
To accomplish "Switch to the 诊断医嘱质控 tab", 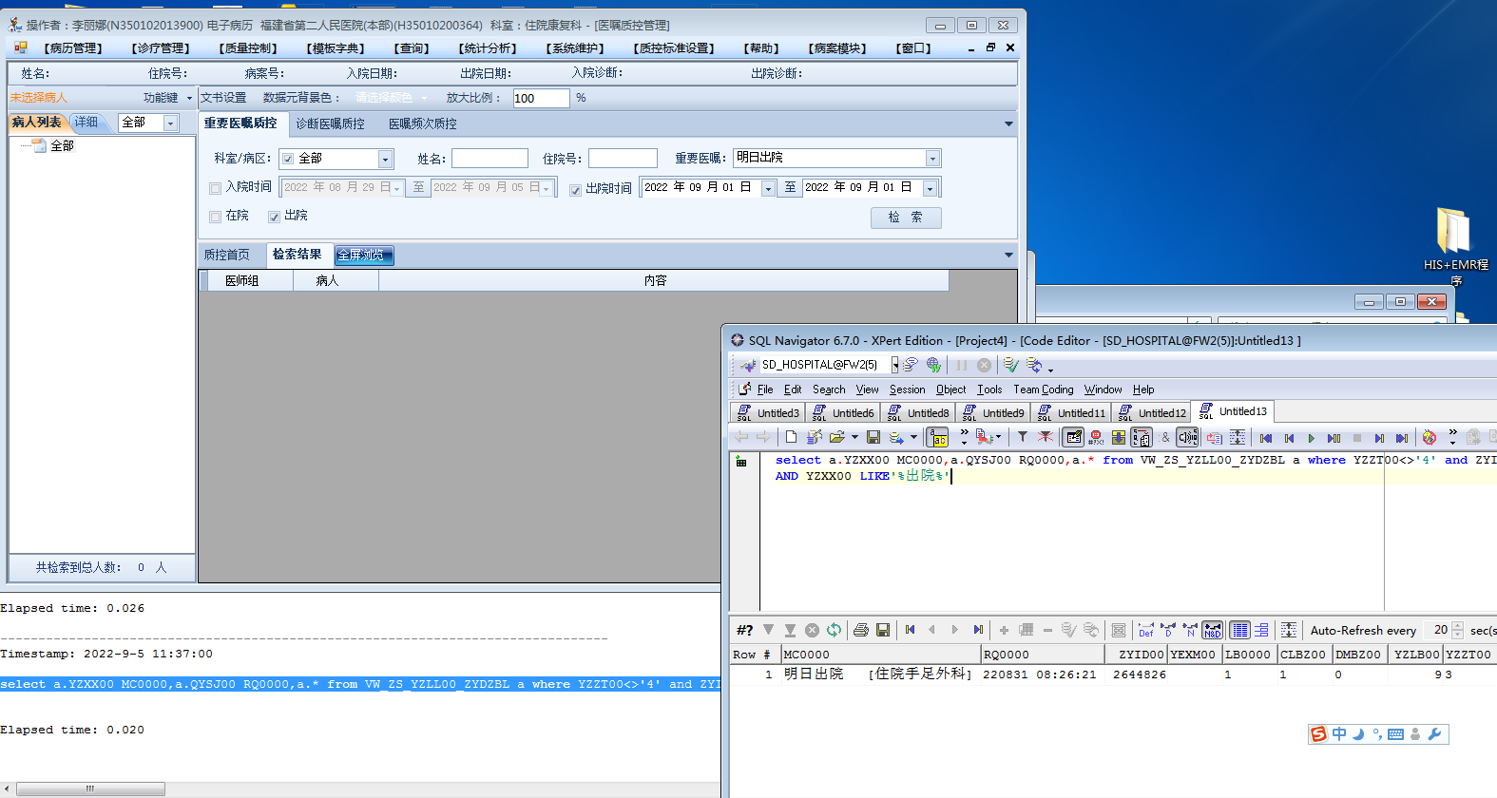I will [330, 123].
